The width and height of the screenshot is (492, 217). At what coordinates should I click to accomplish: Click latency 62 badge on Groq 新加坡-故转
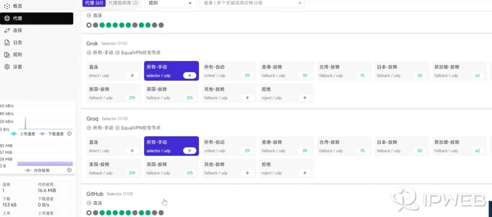pyautogui.click(x=478, y=151)
